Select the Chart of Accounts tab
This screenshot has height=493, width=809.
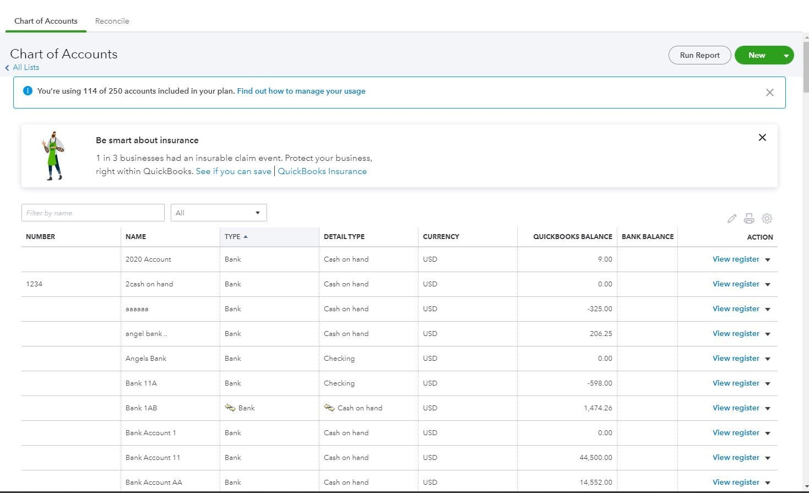pos(46,20)
